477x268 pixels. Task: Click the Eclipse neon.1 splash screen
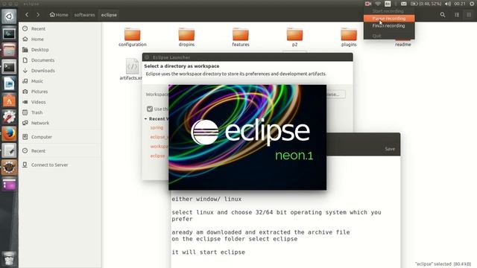(x=247, y=137)
